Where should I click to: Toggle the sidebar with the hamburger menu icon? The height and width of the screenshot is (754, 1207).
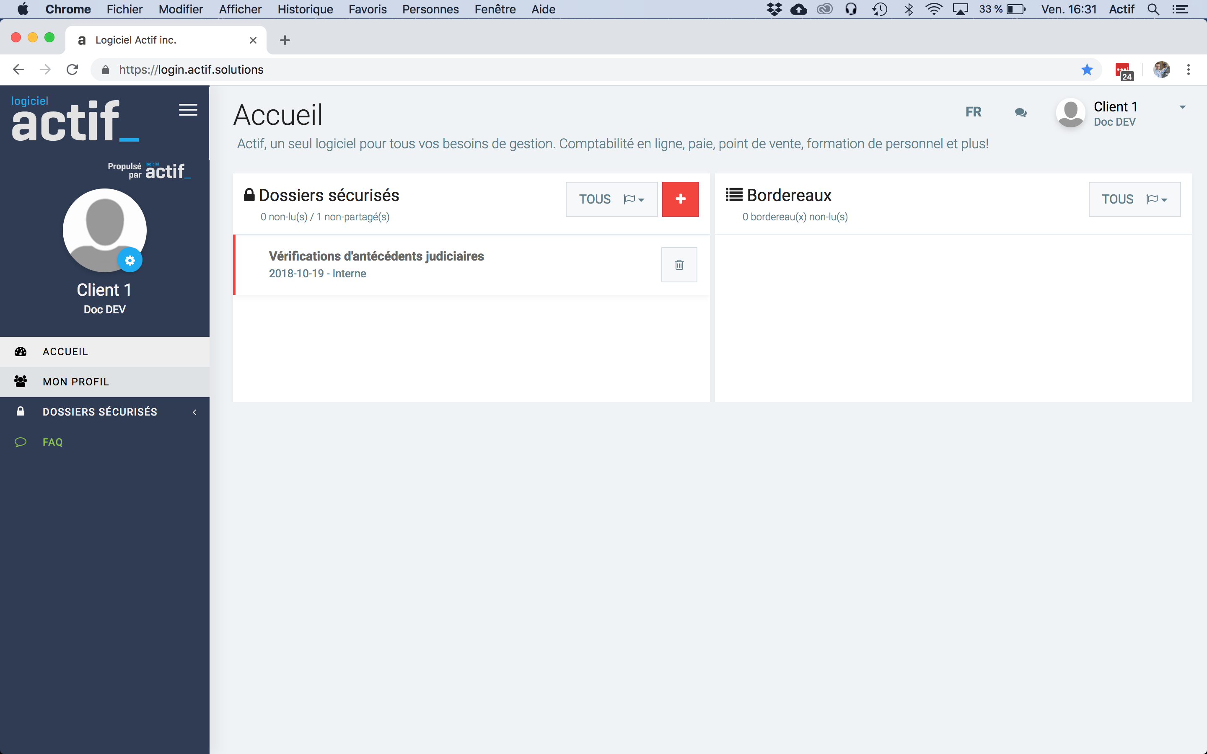point(188,110)
